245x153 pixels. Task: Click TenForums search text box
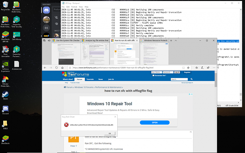click(x=179, y=79)
